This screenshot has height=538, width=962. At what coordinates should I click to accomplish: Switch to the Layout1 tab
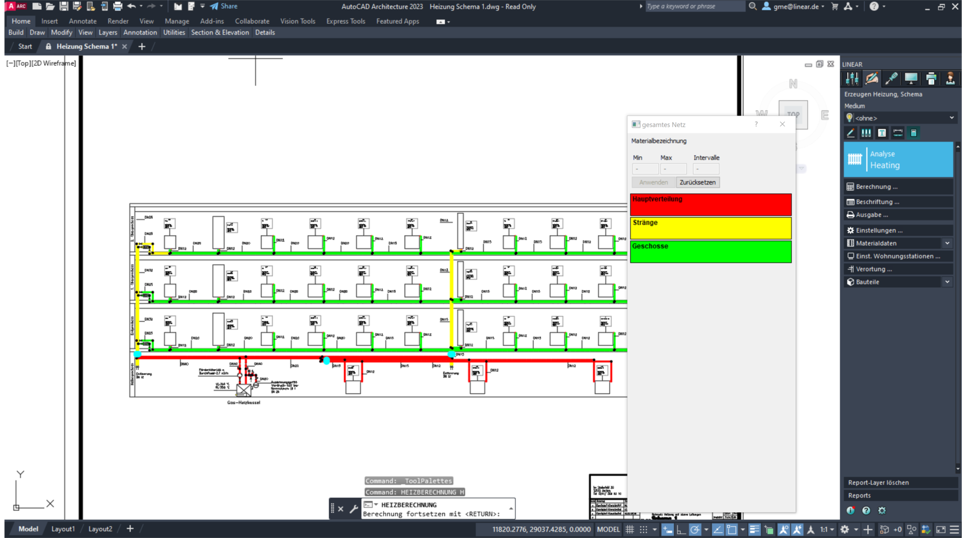point(63,529)
